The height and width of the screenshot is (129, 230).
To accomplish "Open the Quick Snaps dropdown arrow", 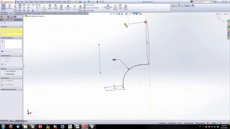I will click(x=120, y=11).
